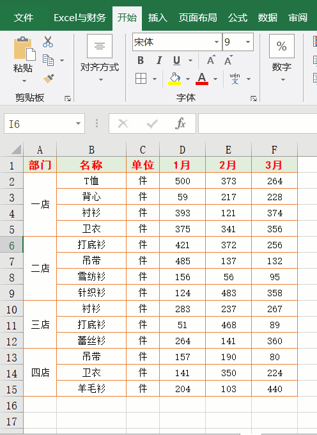The width and height of the screenshot is (317, 435).
Task: Click the percent Number format icon
Action: tap(282, 46)
